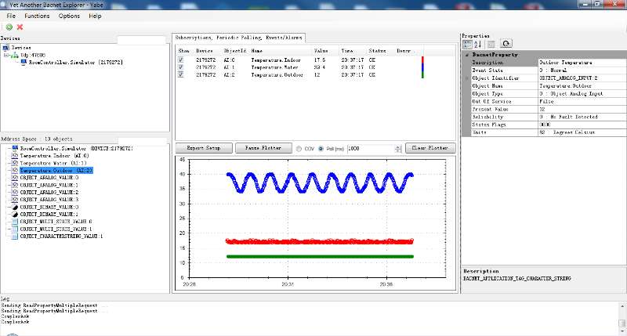Uncheck Show for the Temperature.Indoor subscription
This screenshot has width=627, height=336.
181,60
